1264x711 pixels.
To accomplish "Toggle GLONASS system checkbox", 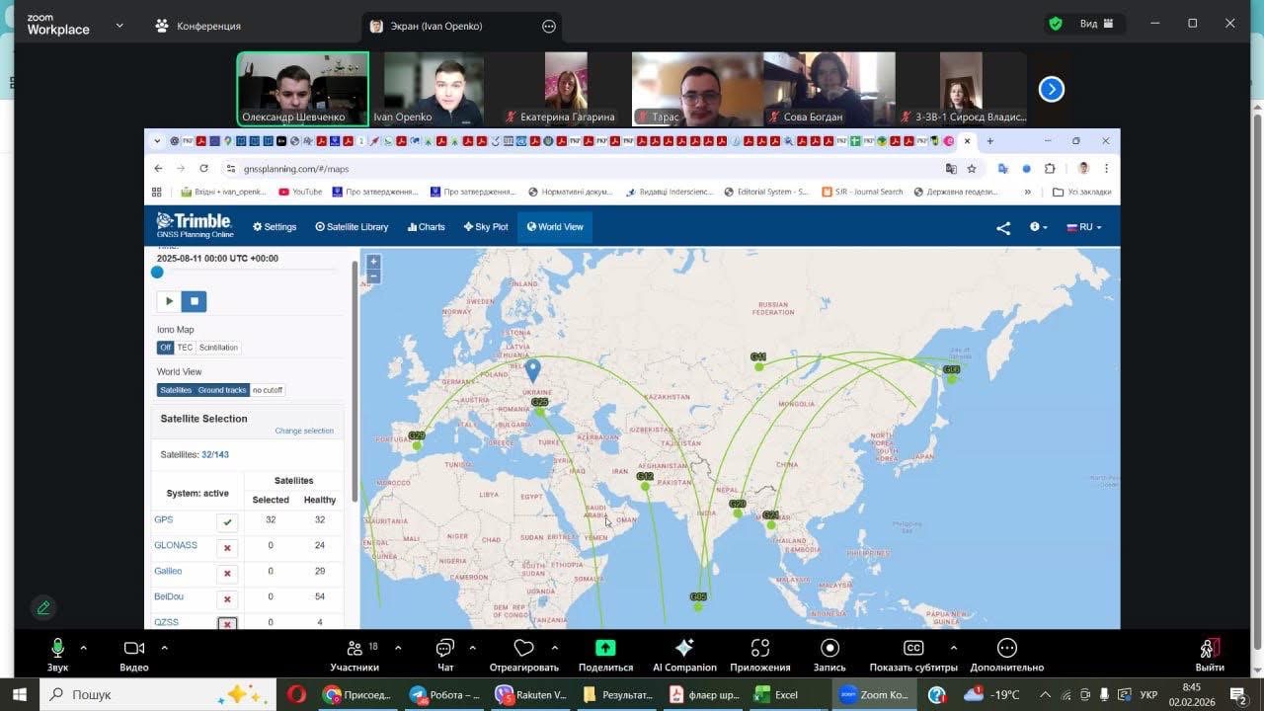I will (227, 548).
